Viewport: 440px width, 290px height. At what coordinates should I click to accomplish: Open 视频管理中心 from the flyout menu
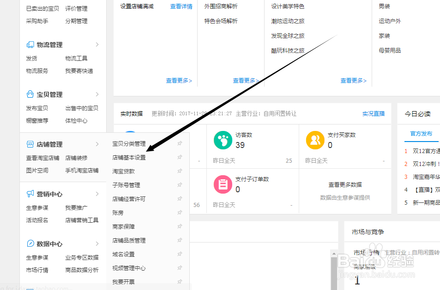tap(129, 268)
